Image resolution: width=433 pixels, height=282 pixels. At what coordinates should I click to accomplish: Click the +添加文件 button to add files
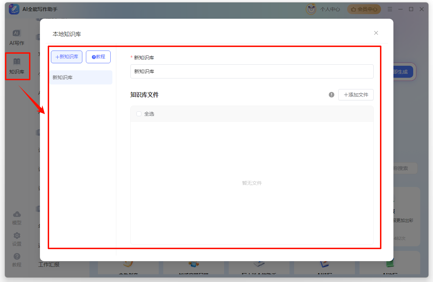356,95
